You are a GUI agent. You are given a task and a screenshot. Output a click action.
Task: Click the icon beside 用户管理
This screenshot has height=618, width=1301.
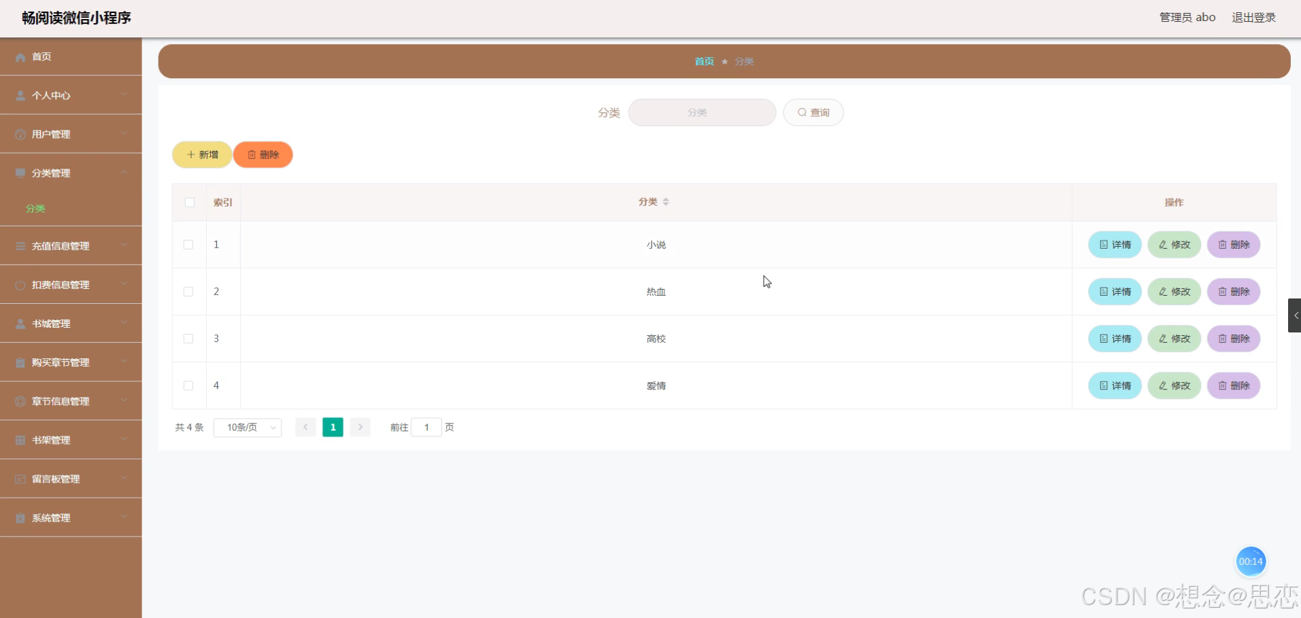coord(20,135)
